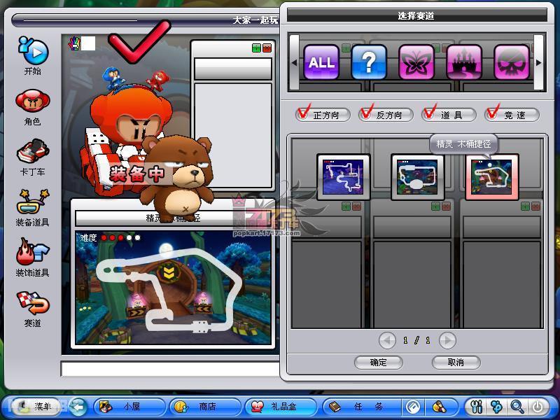Cancel track selection with 取消
This screenshot has height=420, width=560.
pyautogui.click(x=456, y=363)
